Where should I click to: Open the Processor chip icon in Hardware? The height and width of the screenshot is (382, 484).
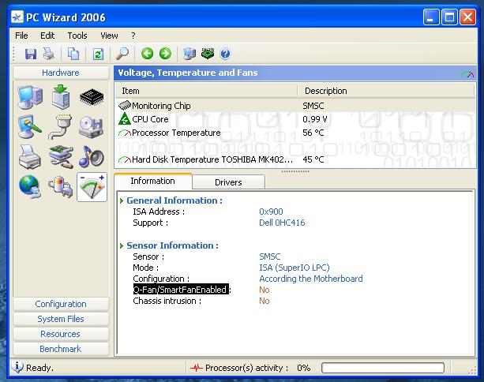point(92,97)
